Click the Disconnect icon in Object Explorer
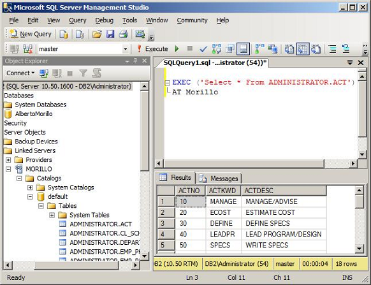371x285 pixels. [57, 73]
